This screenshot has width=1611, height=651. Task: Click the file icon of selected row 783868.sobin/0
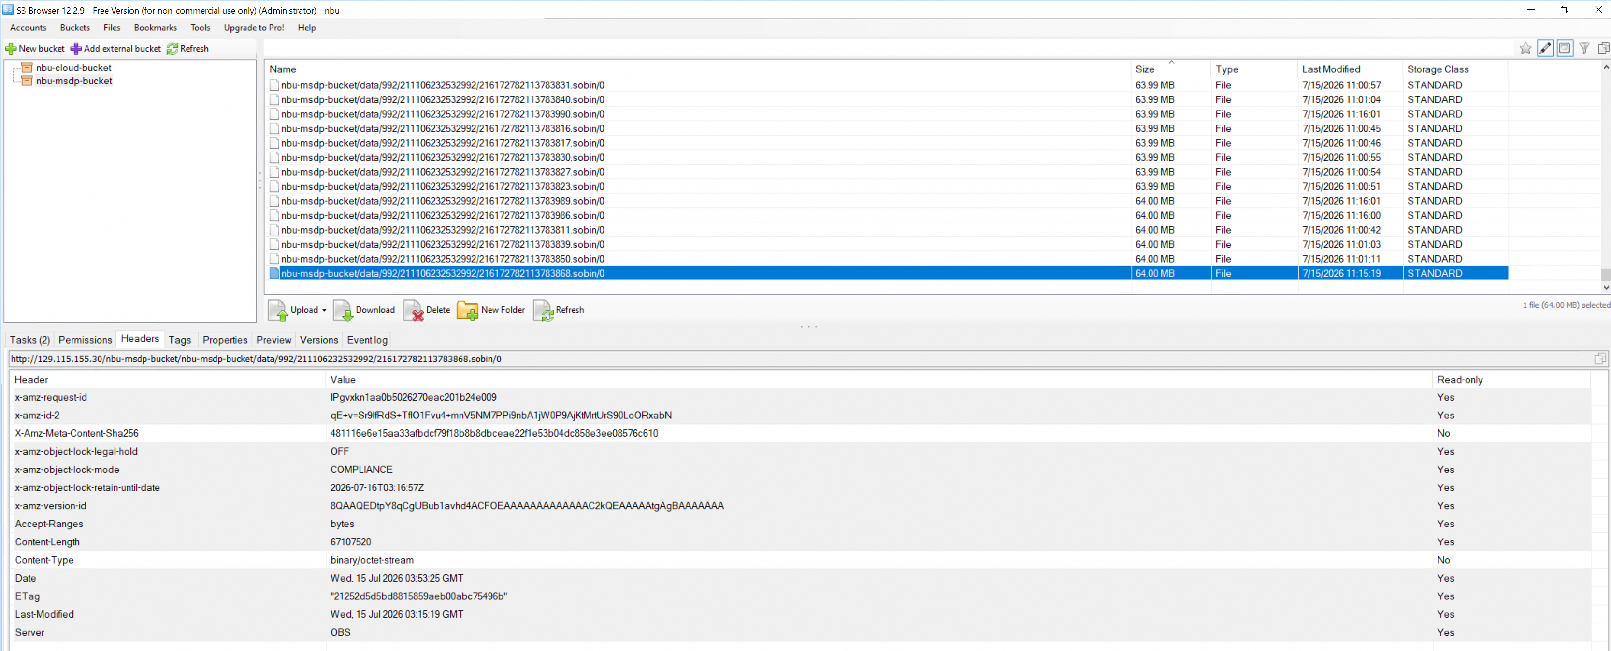[x=274, y=273]
